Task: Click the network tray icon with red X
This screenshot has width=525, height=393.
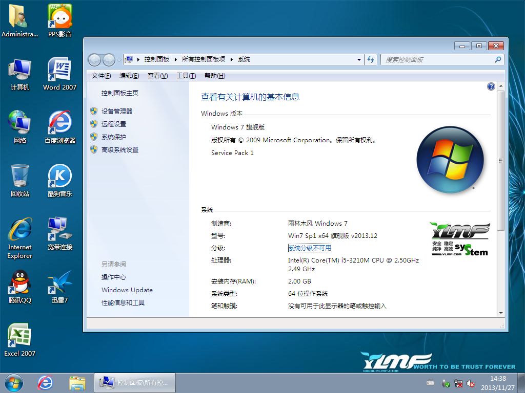Action: [x=458, y=383]
